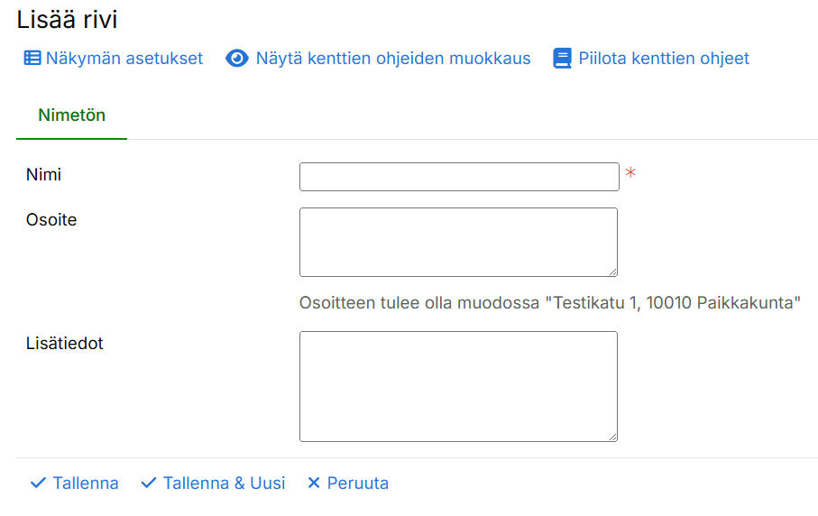
Task: Click the red required asterisk by Nimi
Action: point(630,173)
